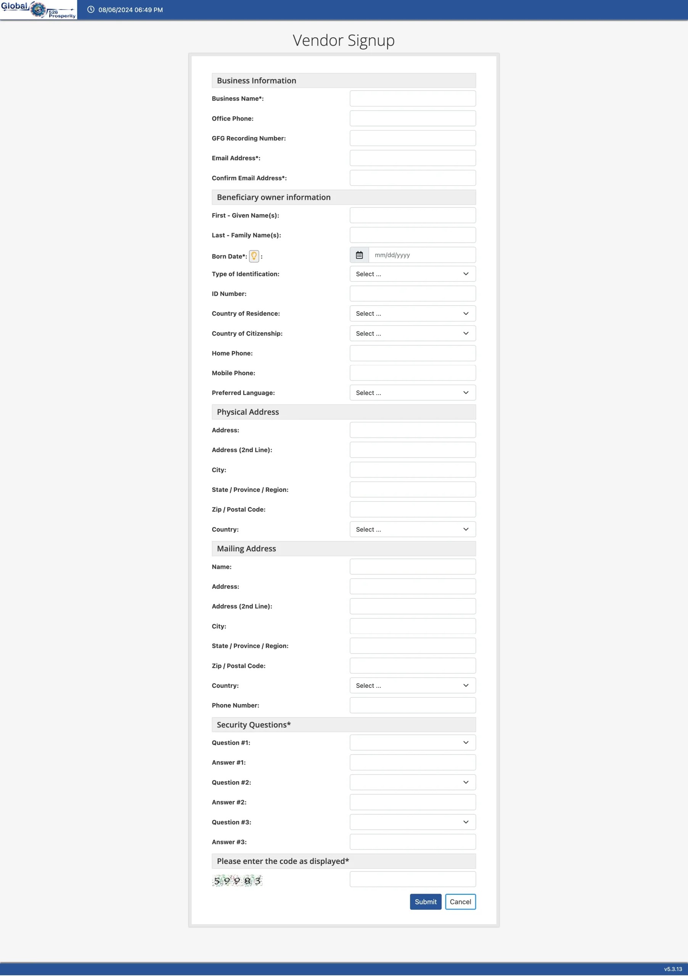Expand the Country of Residence dropdown
The width and height of the screenshot is (688, 976).
[413, 314]
